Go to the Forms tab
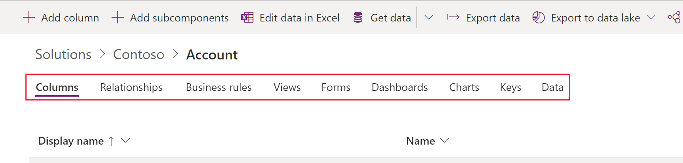 coord(336,87)
